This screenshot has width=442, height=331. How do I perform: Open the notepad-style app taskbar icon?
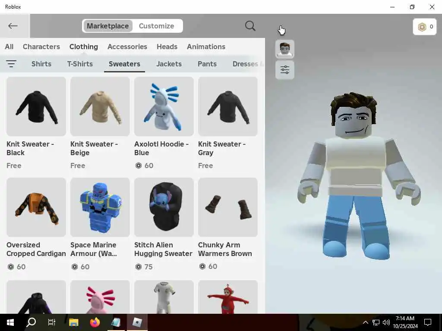(116, 322)
